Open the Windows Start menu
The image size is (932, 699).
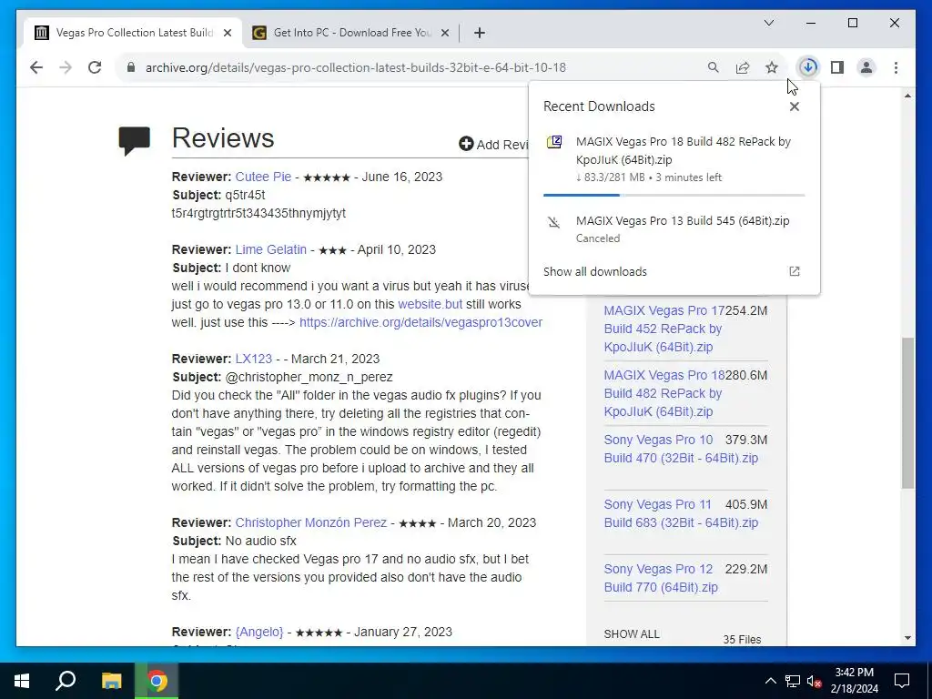pyautogui.click(x=22, y=681)
